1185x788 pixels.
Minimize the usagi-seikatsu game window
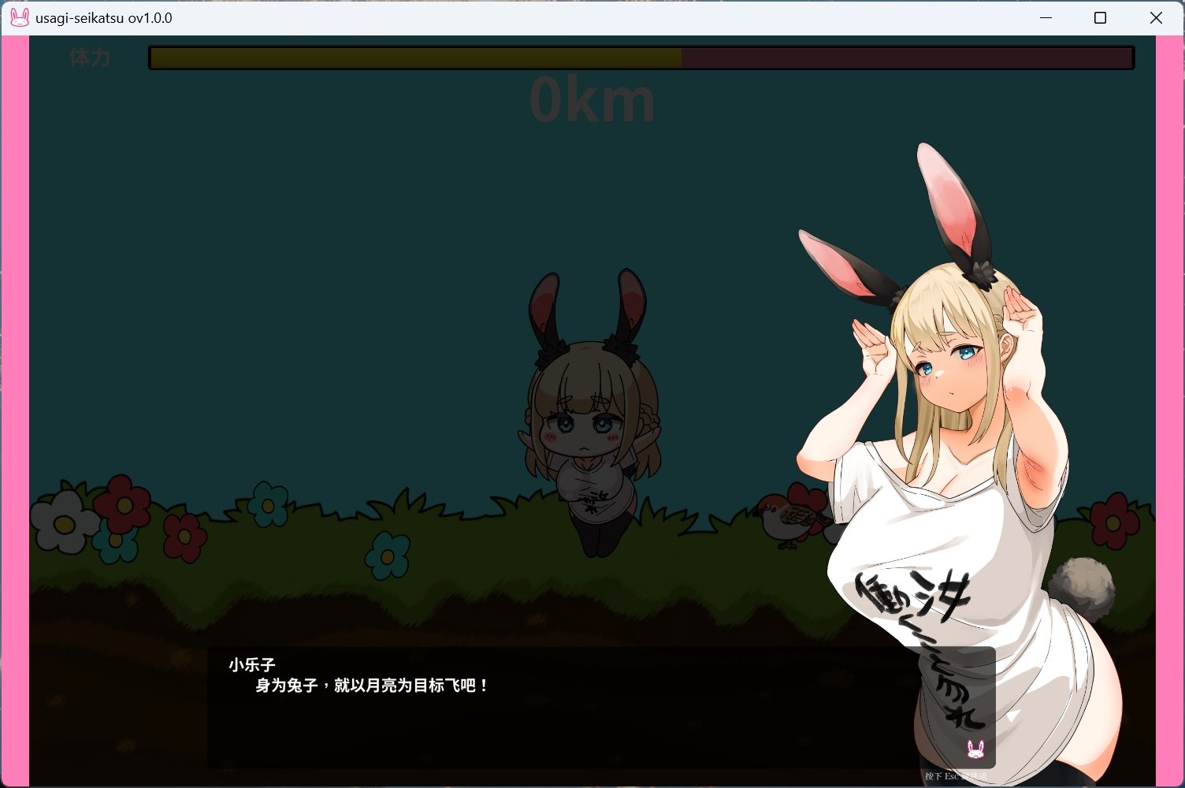(1046, 17)
